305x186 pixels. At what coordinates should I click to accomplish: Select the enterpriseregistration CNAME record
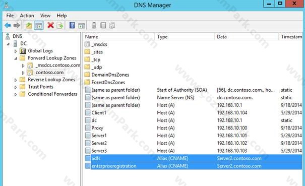point(194,166)
